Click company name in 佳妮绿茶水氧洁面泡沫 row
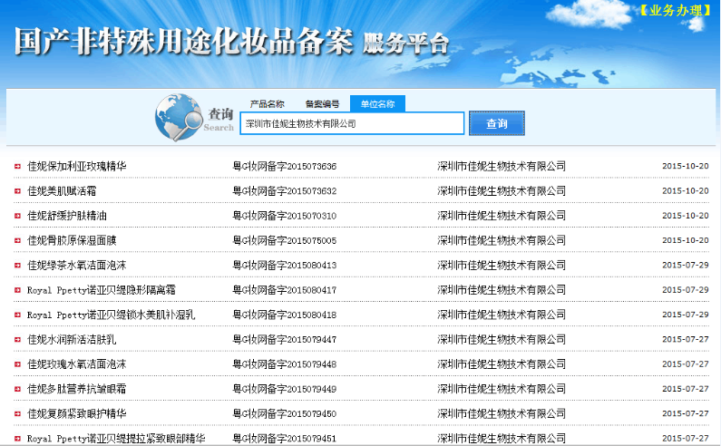This screenshot has height=446, width=721. 502,266
